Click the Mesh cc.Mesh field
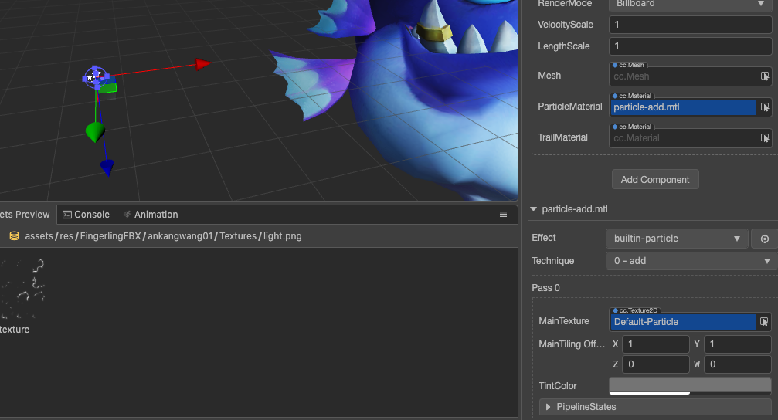This screenshot has width=778, height=420. pos(683,76)
